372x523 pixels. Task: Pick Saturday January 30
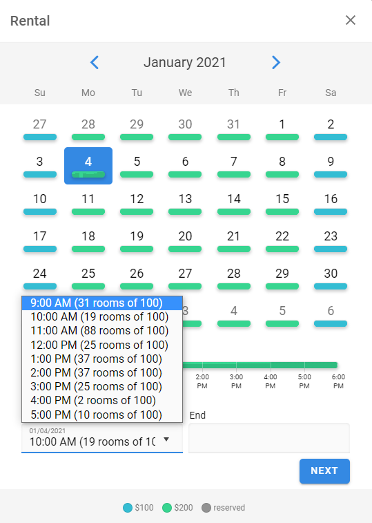coord(331,278)
